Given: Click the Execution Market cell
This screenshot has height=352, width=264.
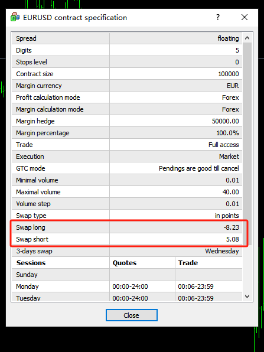Looking at the screenshot, I should click(176, 157).
